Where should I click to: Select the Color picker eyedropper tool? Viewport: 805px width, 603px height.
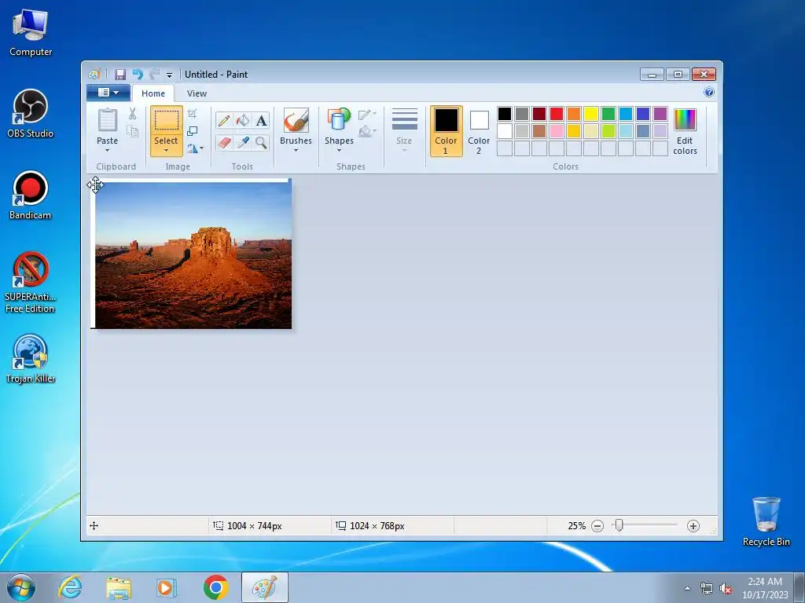pos(243,142)
